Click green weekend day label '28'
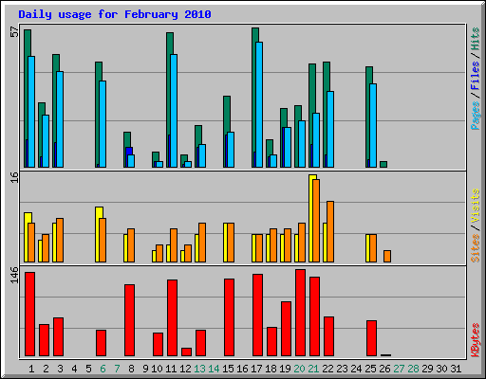Image resolution: width=486 pixels, height=379 pixels. pos(413,369)
